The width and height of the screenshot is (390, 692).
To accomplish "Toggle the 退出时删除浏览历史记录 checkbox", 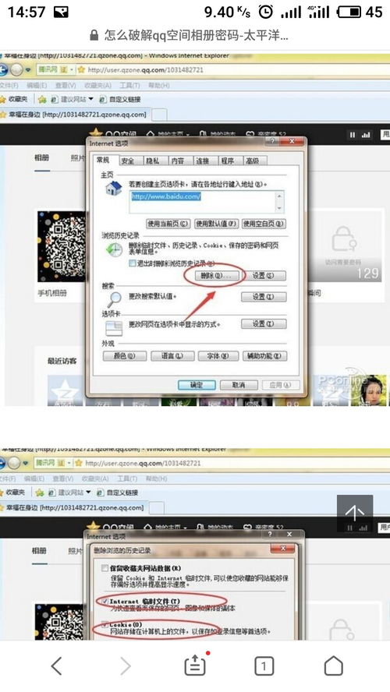I will point(132,263).
